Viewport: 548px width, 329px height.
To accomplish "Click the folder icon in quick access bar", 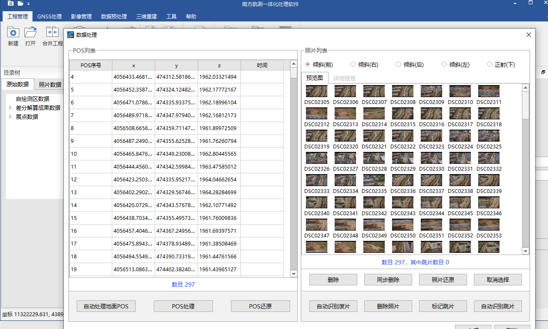I will pos(20,4).
